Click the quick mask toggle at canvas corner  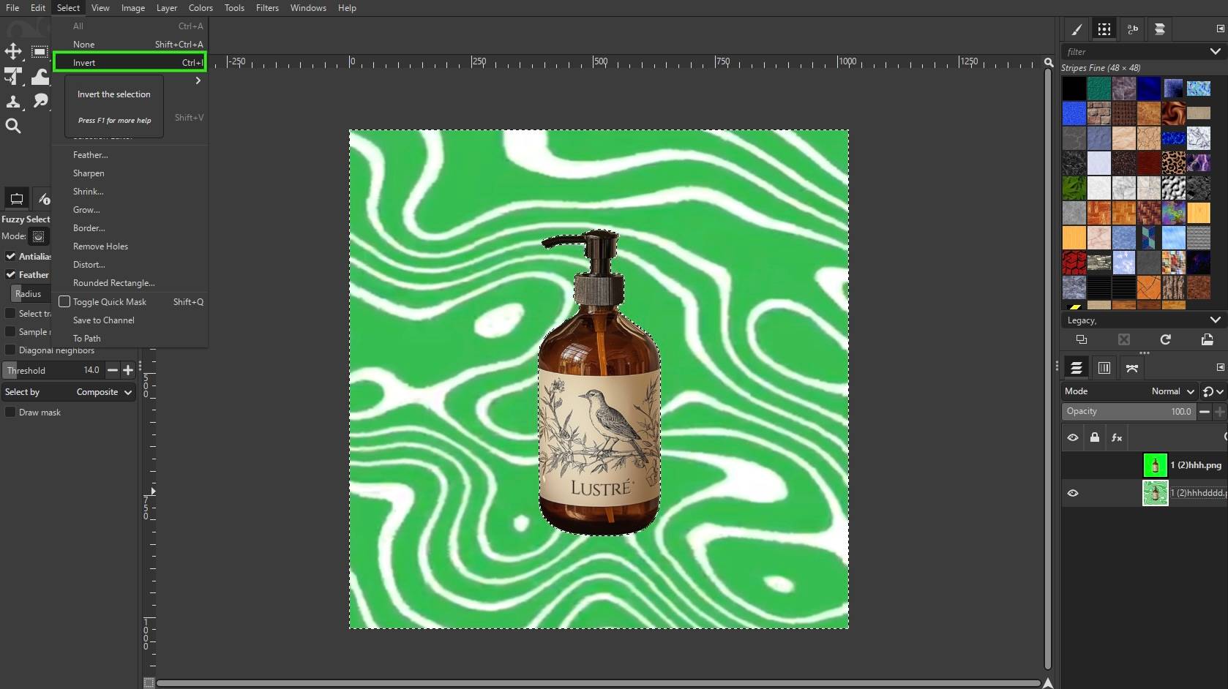tap(149, 683)
